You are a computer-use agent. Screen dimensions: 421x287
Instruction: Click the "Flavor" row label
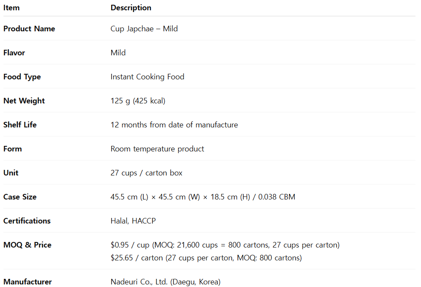pos(14,53)
